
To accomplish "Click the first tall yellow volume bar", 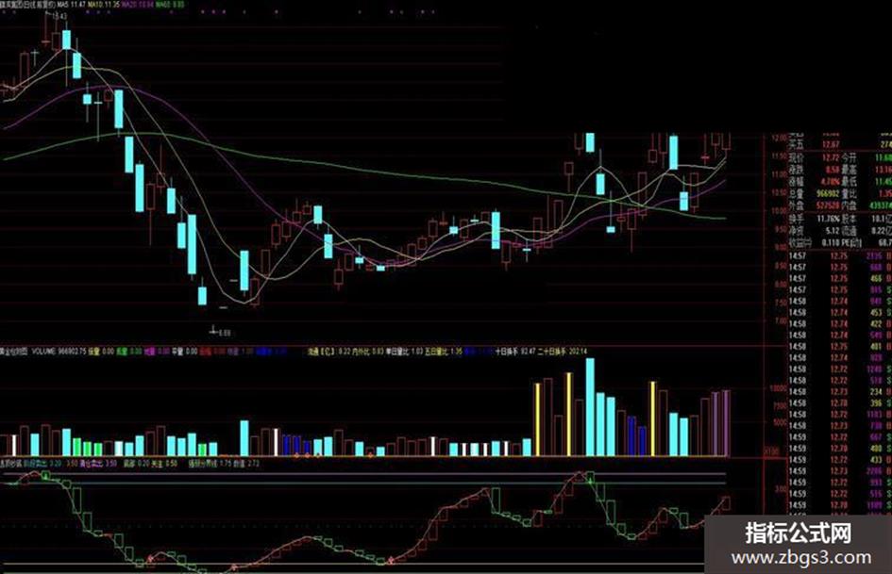I will click(x=538, y=419).
